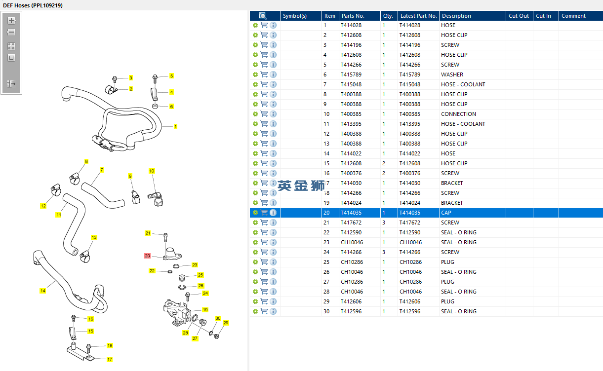Click the Comment column header
This screenshot has width=603, height=371.
(580, 16)
